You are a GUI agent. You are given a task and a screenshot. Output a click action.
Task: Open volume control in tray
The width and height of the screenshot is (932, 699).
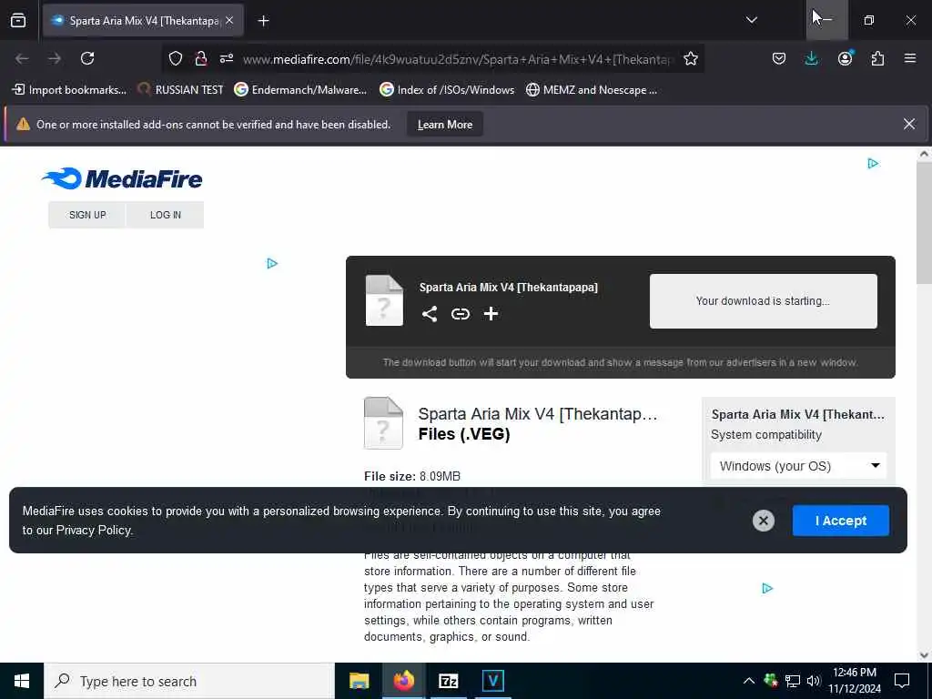pyautogui.click(x=813, y=681)
